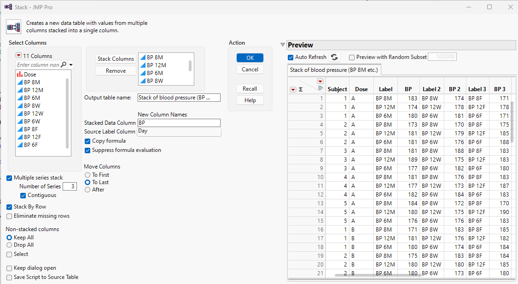Click the search magnifier in column filter
Image resolution: width=518 pixels, height=284 pixels.
(x=64, y=65)
